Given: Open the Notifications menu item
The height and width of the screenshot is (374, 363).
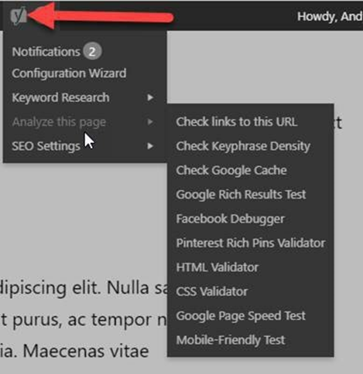Looking at the screenshot, I should point(46,52).
